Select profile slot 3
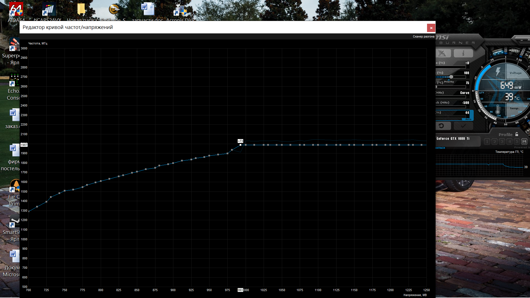 tap(502, 142)
